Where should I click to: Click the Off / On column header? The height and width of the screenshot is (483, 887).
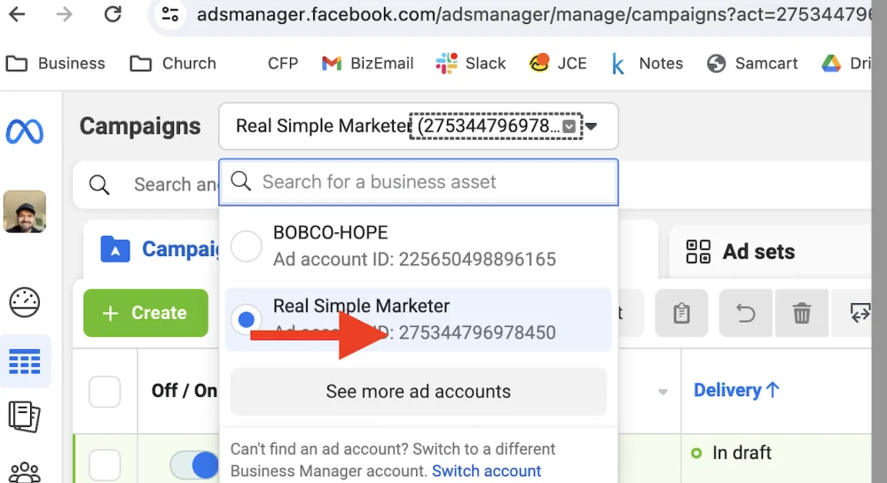point(184,390)
